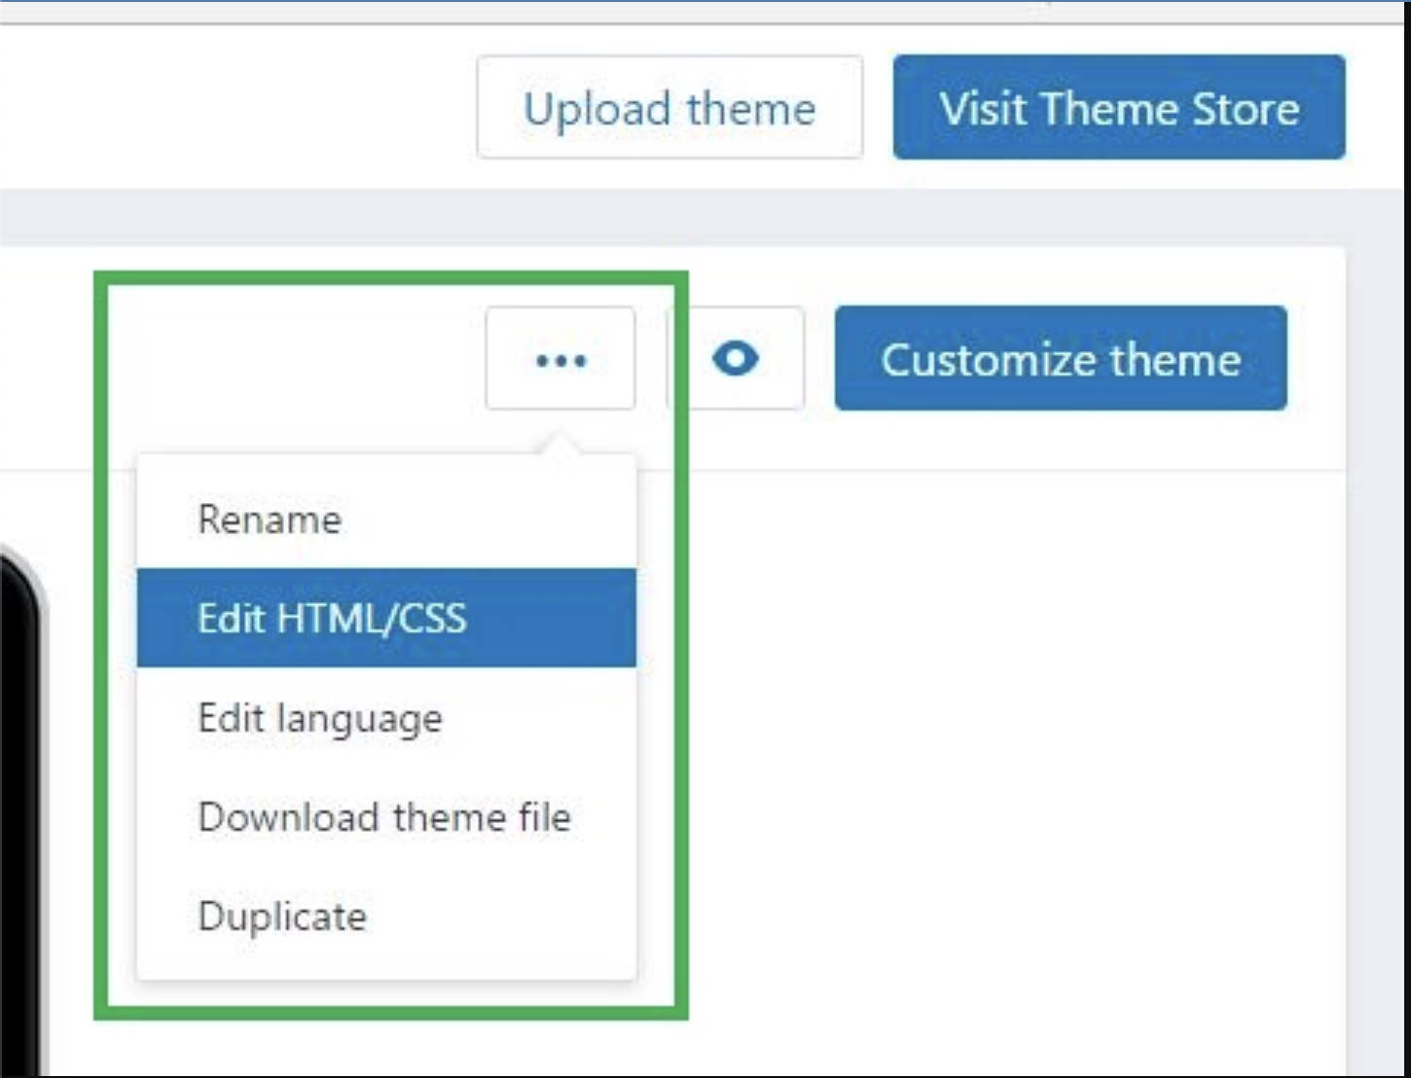Preview the theme using the eye button
1411x1078 pixels.
(736, 359)
